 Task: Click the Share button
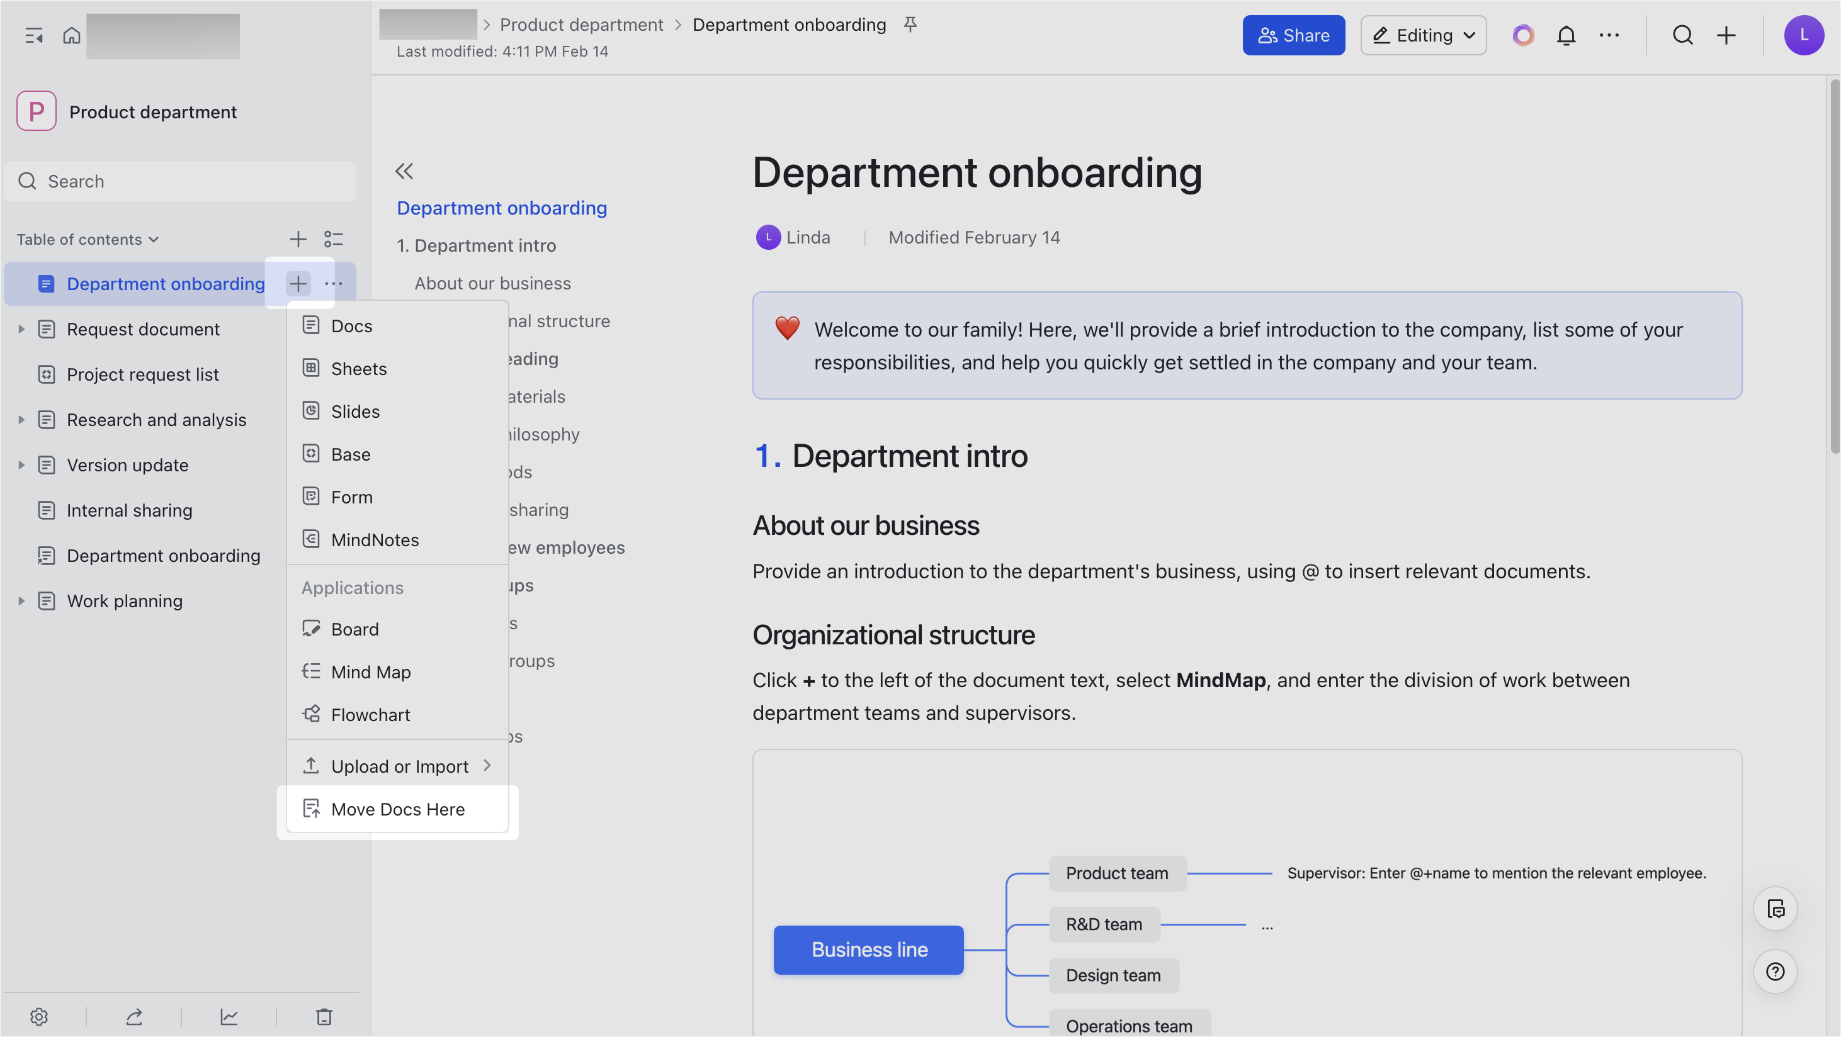pyautogui.click(x=1294, y=35)
